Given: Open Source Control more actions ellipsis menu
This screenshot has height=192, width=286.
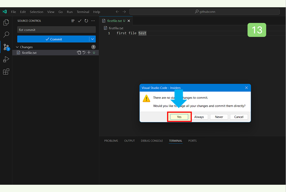Looking at the screenshot, I should coord(93,21).
